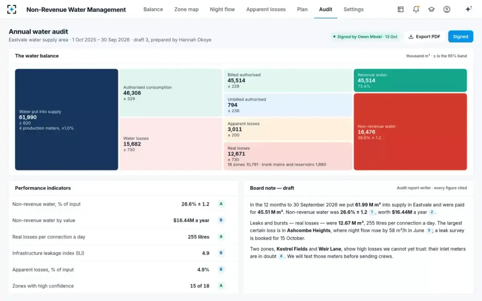
Task: Click the Non-Revenue Water Management title
Action: (x=76, y=9)
